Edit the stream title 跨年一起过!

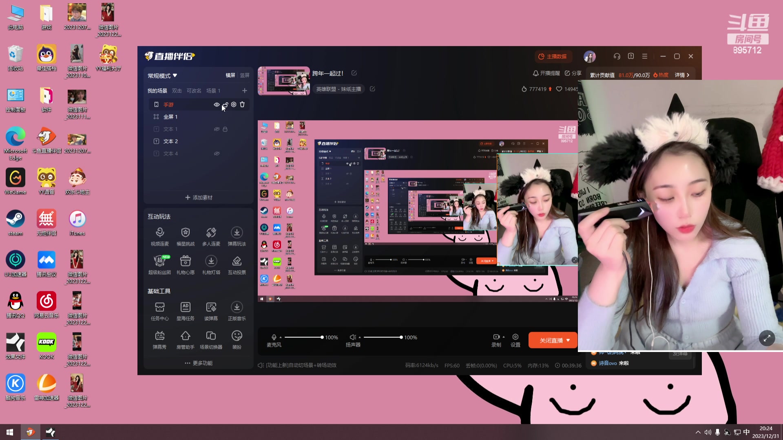pyautogui.click(x=354, y=73)
